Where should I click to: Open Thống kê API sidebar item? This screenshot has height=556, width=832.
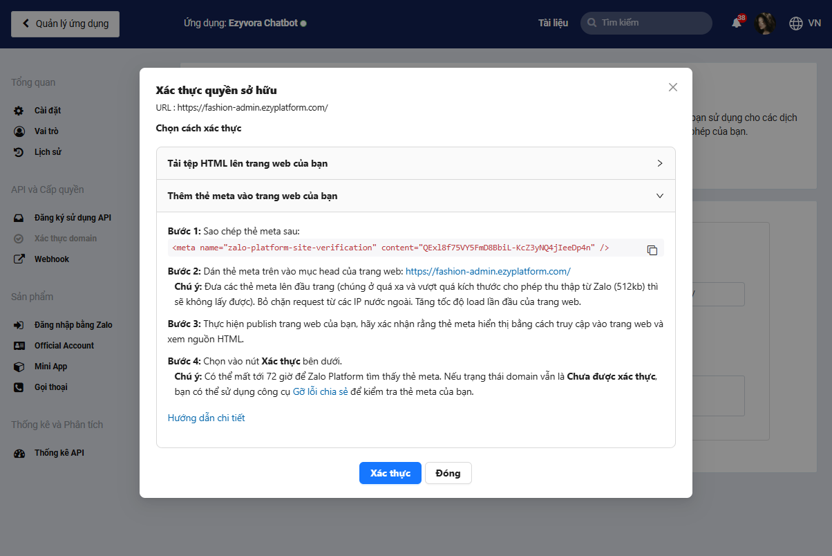coord(59,454)
